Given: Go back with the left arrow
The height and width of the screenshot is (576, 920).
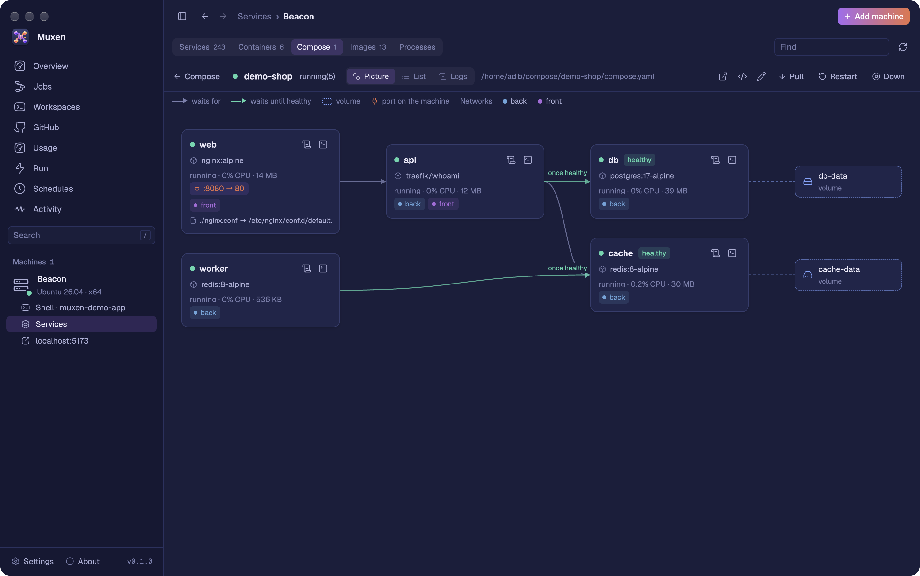Looking at the screenshot, I should coord(205,16).
